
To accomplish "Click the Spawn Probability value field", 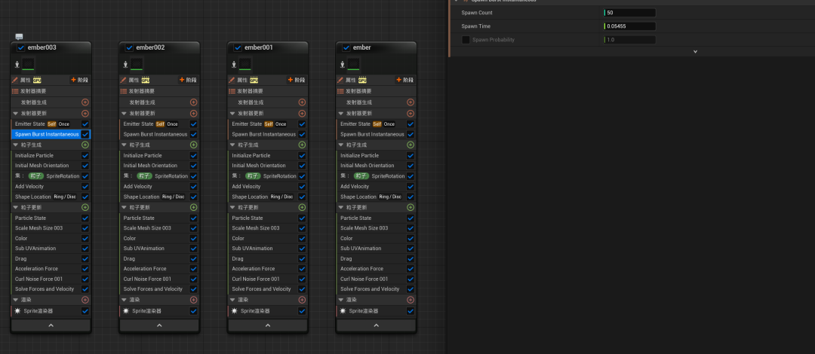I will coord(629,39).
